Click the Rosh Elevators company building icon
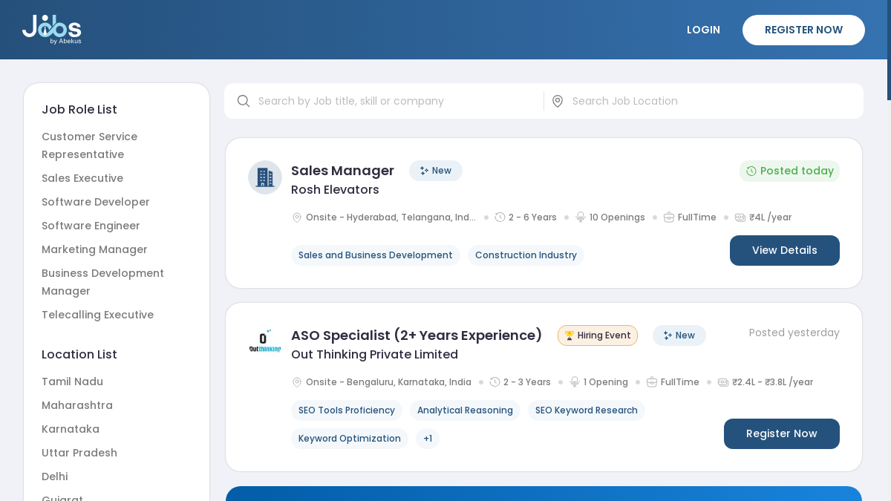This screenshot has height=501, width=891. click(265, 177)
